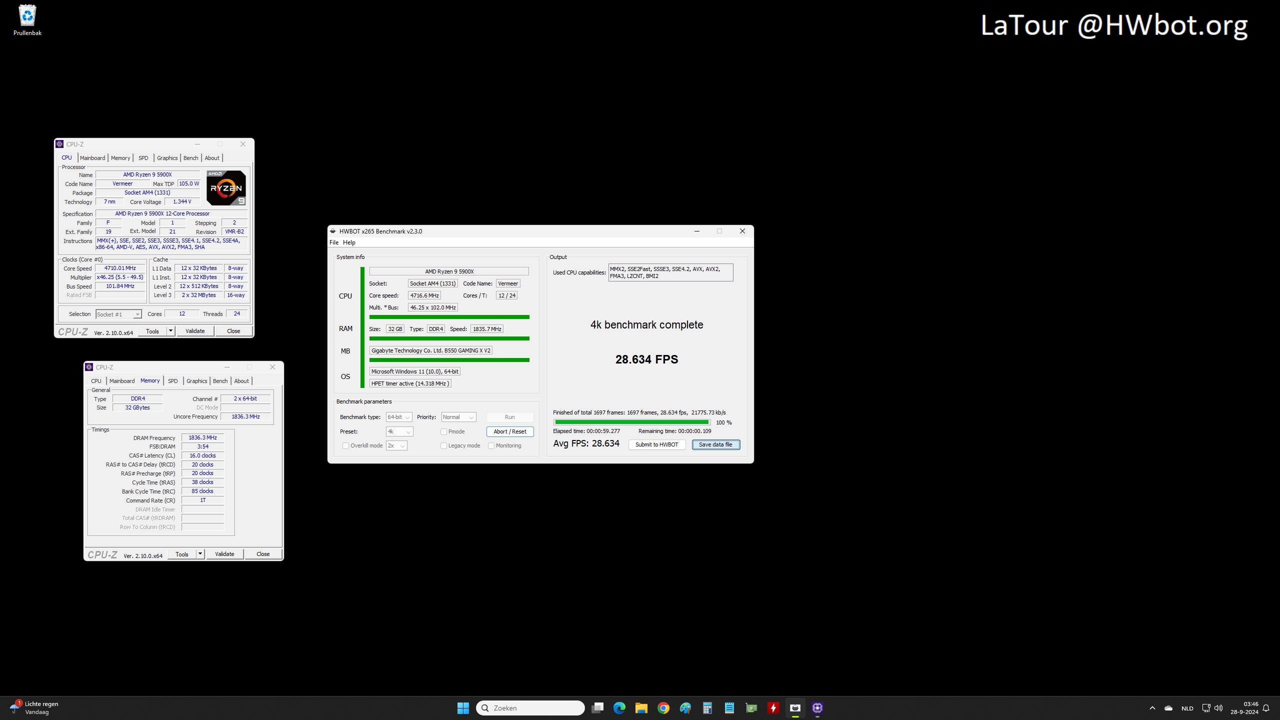Image resolution: width=1280 pixels, height=720 pixels.
Task: Click Save data file button
Action: point(715,444)
